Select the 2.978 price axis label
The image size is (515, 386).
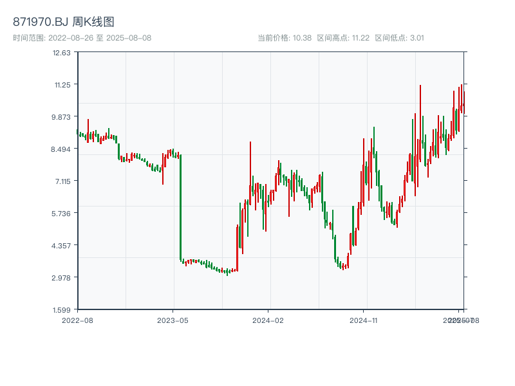coord(61,278)
